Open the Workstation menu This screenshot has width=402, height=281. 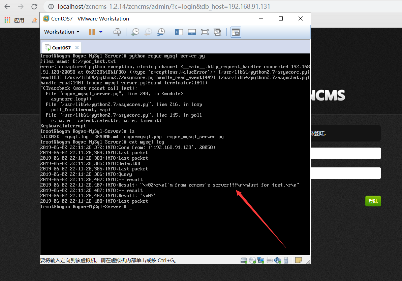pyautogui.click(x=62, y=32)
